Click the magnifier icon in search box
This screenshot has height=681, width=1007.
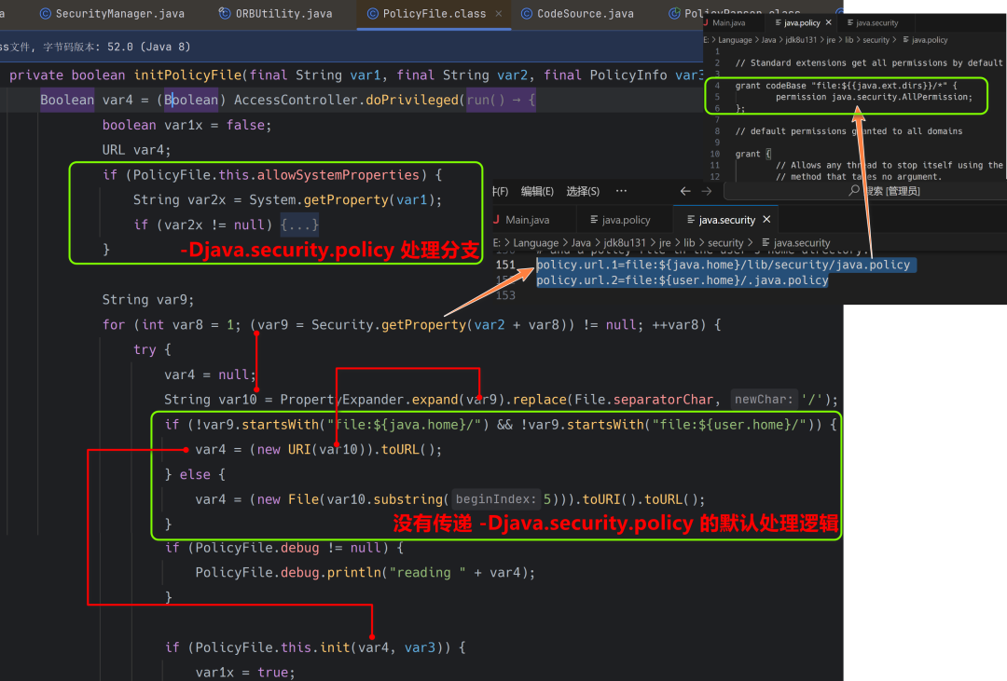pos(853,191)
